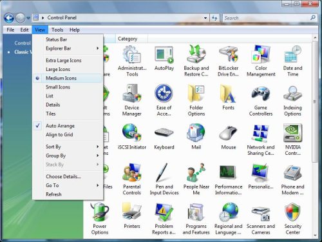The height and width of the screenshot is (242, 322).
Task: Switch to Details view
Action: [x=68, y=105]
